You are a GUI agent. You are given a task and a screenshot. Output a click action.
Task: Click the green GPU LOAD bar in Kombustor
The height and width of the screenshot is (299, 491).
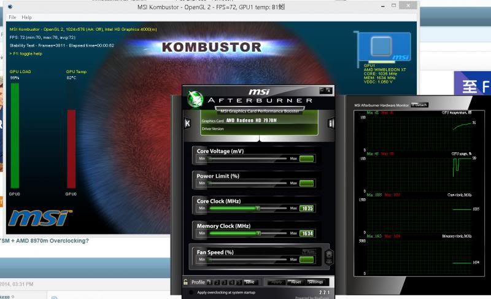pos(15,135)
